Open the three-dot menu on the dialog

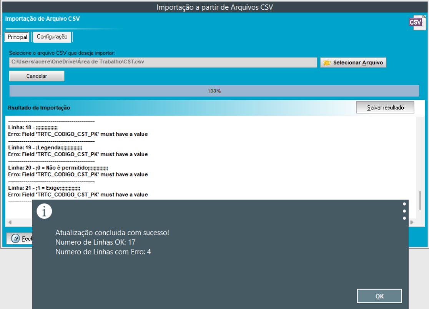(x=404, y=211)
